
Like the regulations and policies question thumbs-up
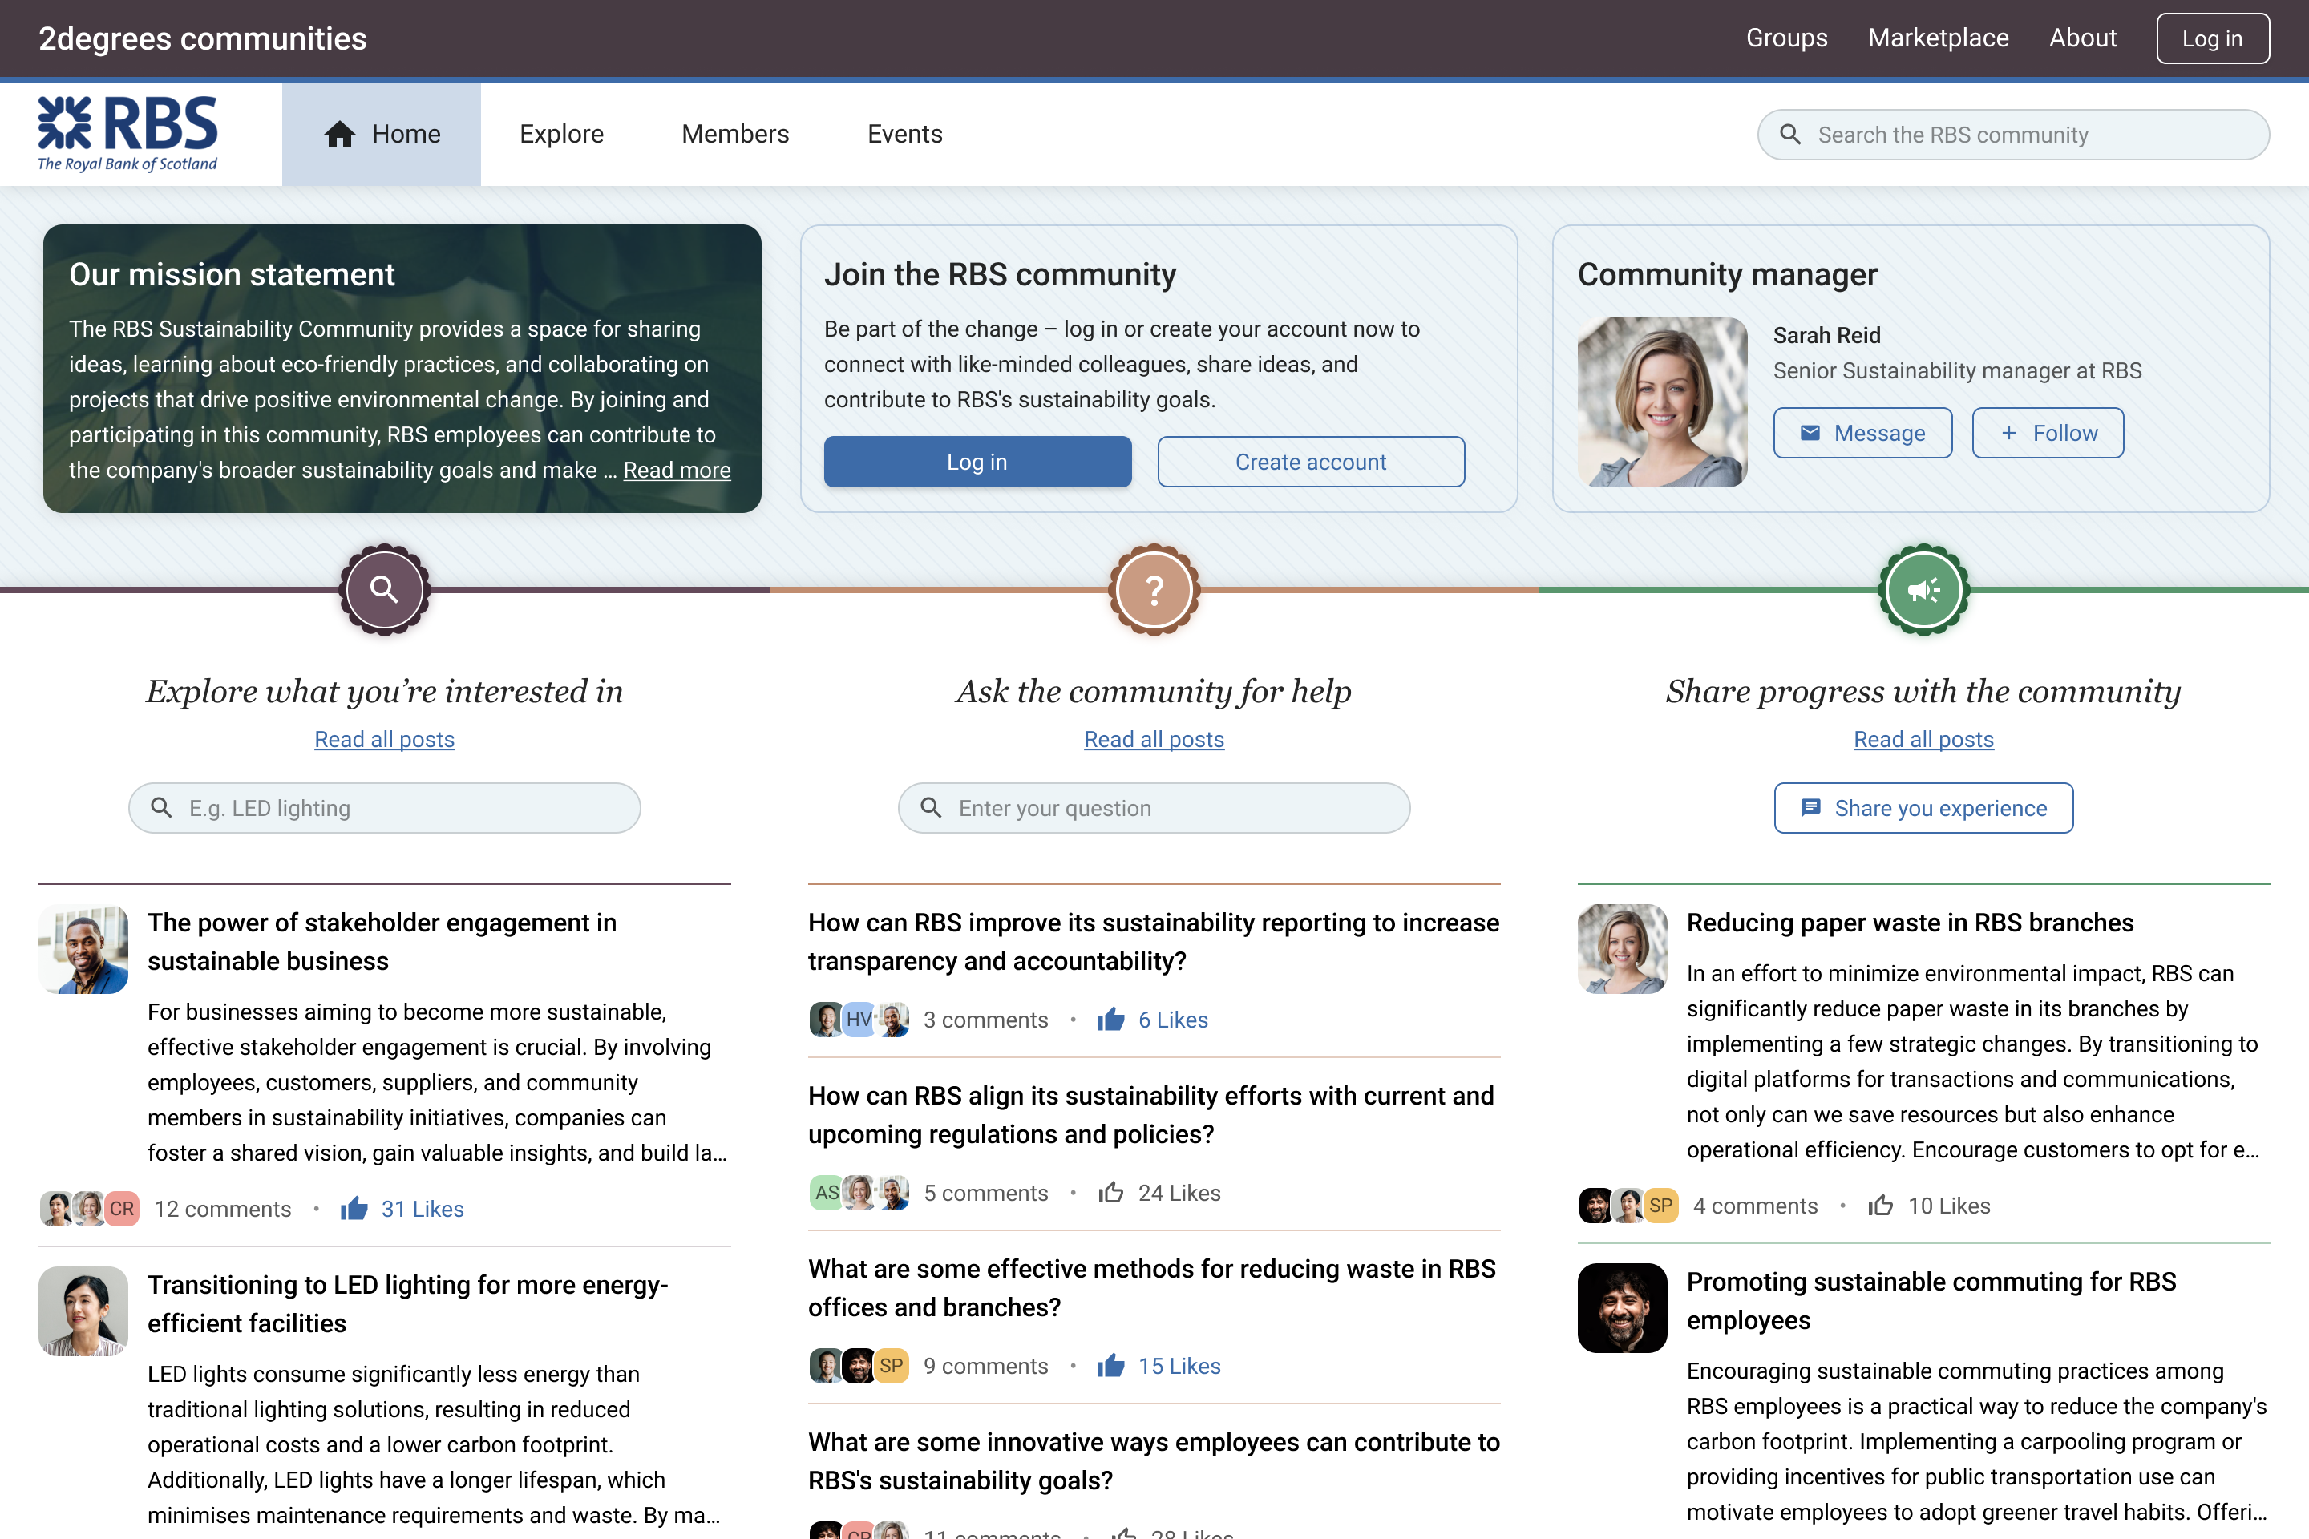click(1111, 1193)
